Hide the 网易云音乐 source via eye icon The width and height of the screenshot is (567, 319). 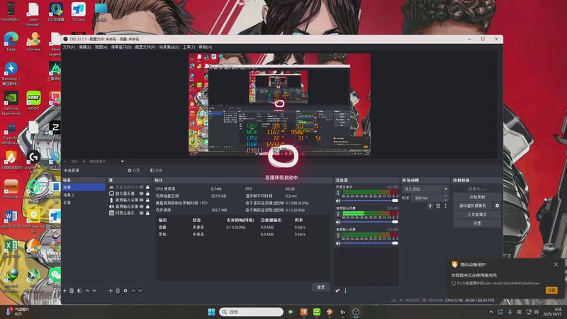(141, 213)
